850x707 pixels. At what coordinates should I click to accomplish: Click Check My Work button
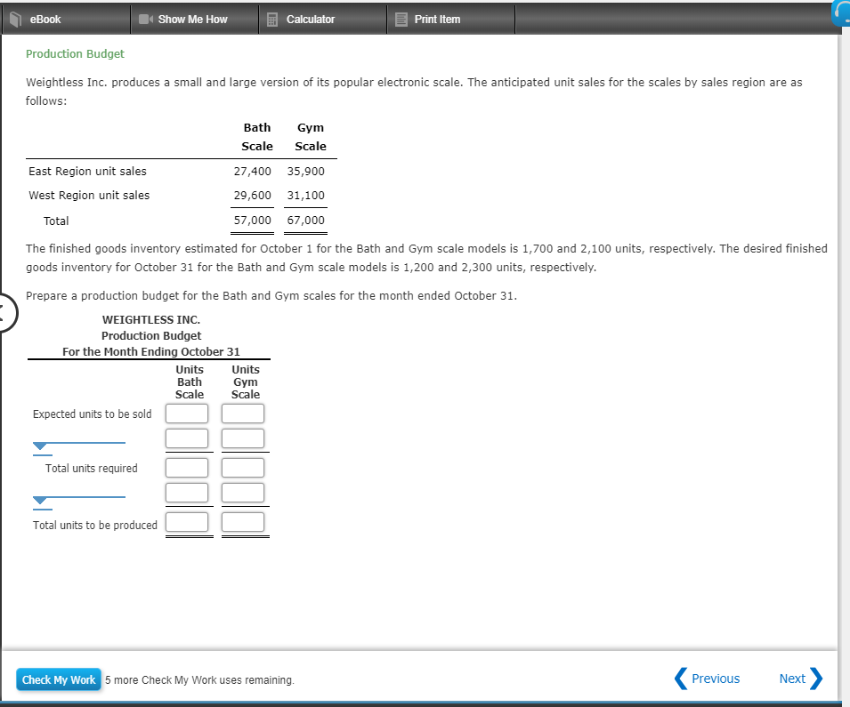pyautogui.click(x=59, y=679)
